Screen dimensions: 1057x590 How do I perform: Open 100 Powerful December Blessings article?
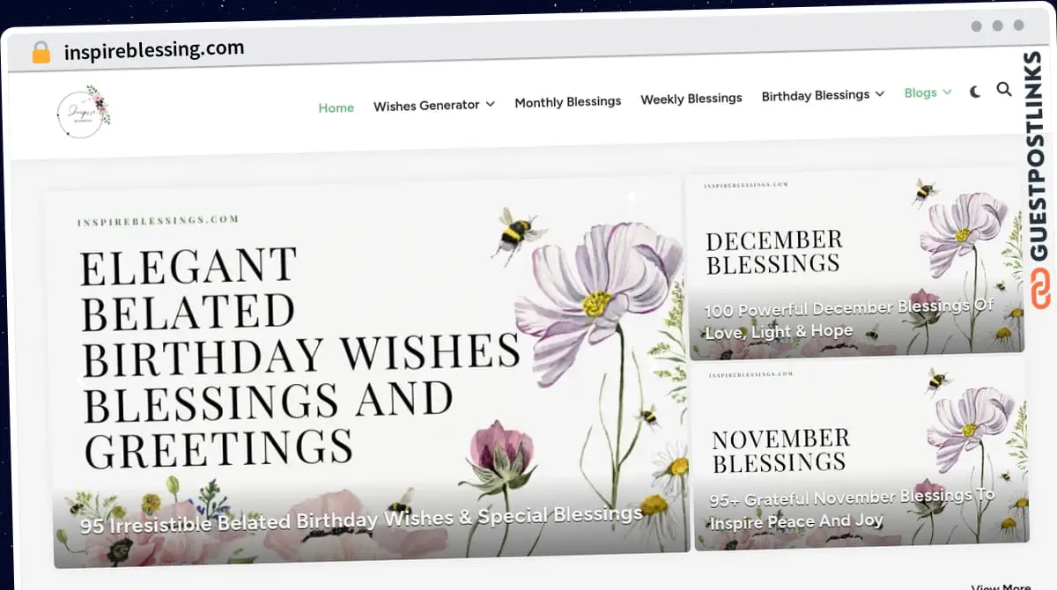coord(849,320)
